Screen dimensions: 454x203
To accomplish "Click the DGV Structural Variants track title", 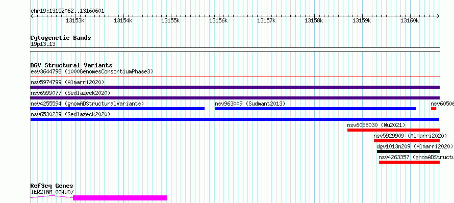I will tap(71, 65).
